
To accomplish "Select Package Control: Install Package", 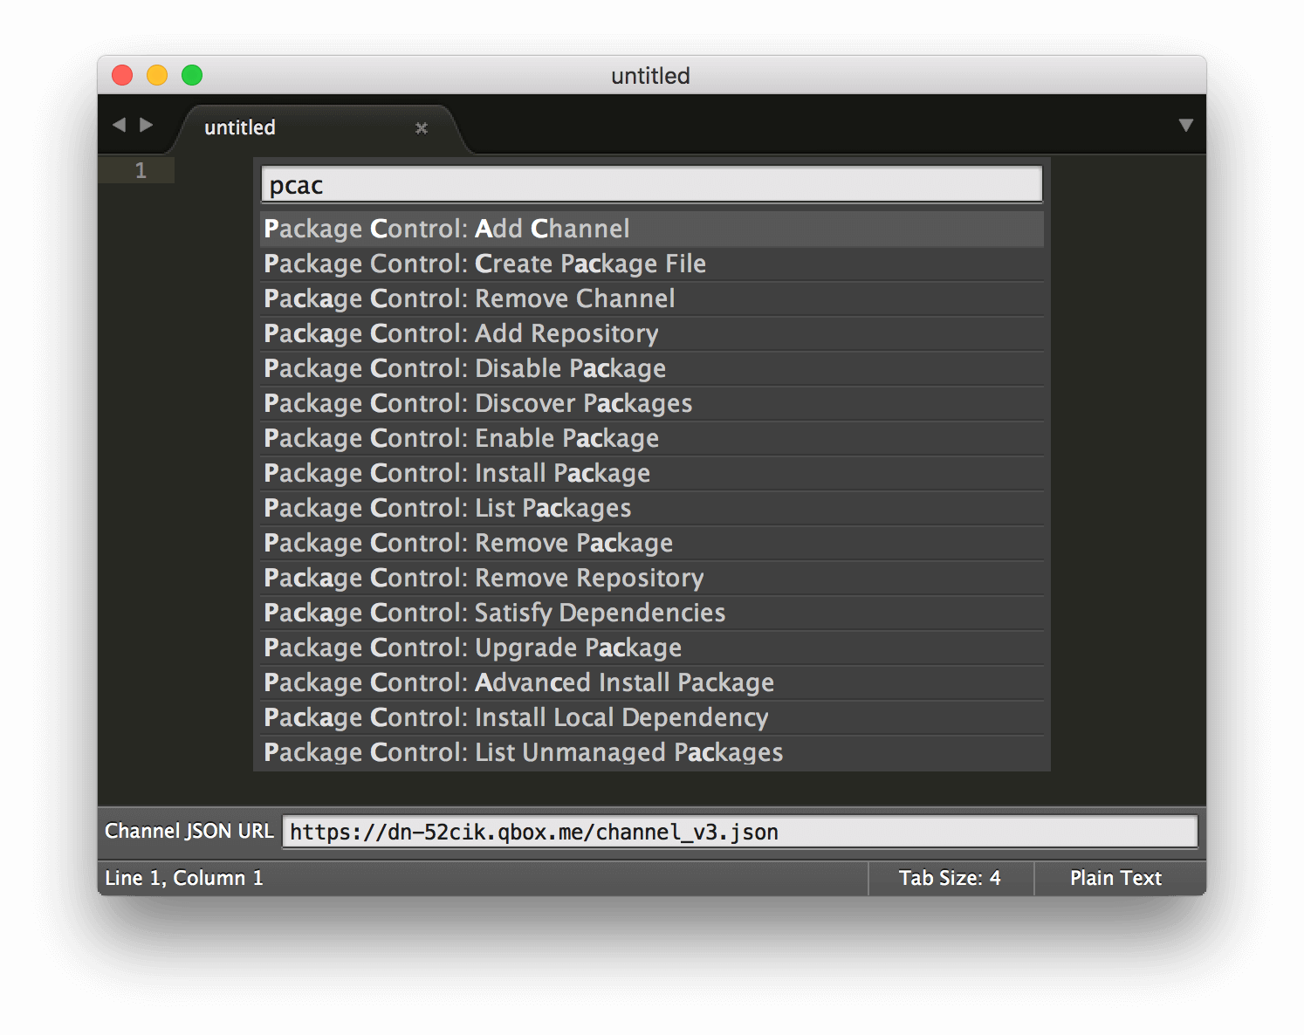I will click(x=652, y=473).
